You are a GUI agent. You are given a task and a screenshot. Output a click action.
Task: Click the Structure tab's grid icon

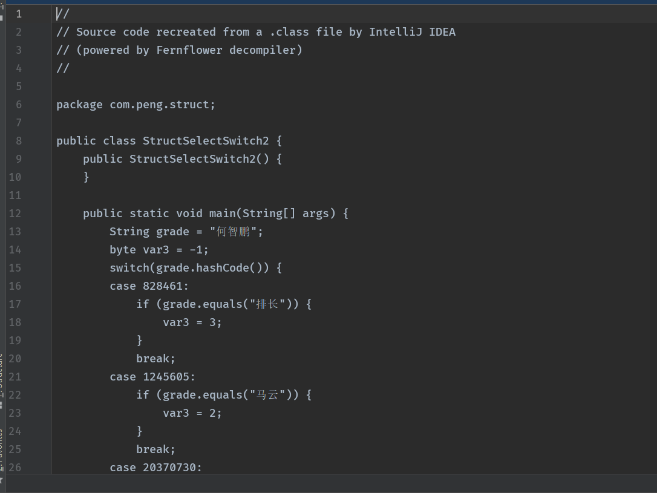coord(1,404)
